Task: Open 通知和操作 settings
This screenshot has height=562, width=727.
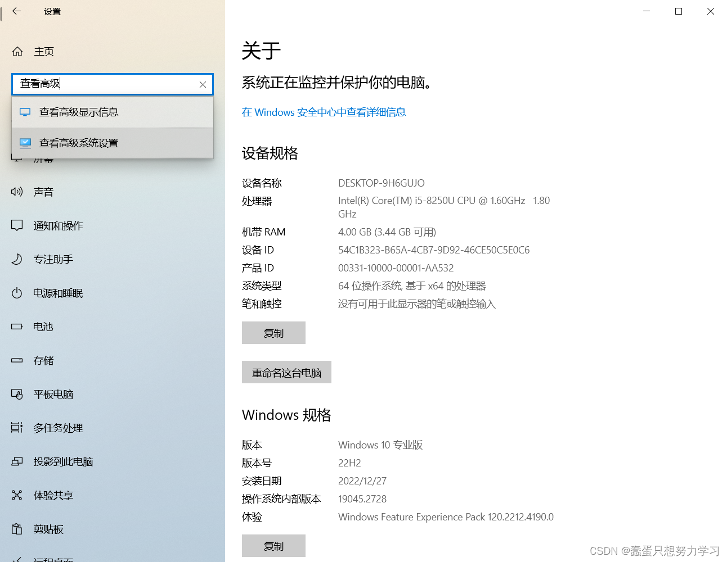Action: [59, 225]
